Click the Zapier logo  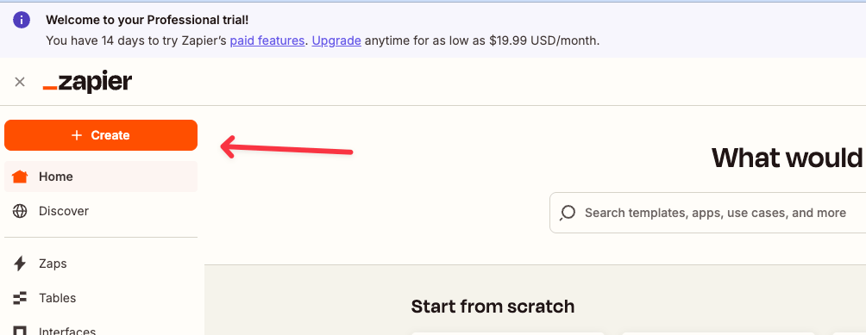tap(87, 83)
